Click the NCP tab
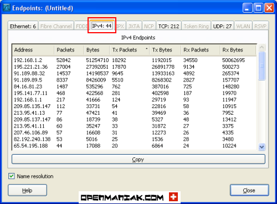 (x=149, y=26)
